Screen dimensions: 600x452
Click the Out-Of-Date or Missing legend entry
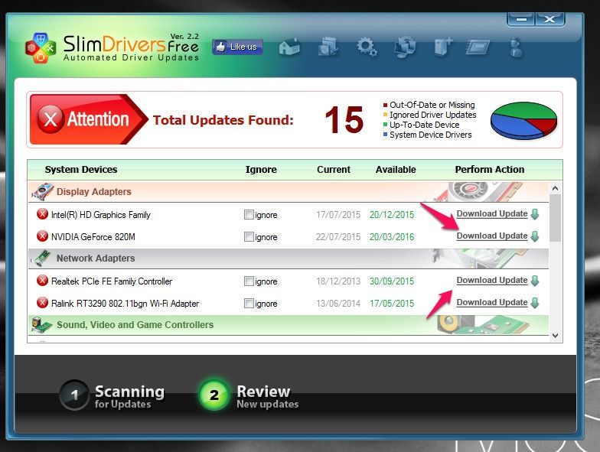(x=429, y=105)
